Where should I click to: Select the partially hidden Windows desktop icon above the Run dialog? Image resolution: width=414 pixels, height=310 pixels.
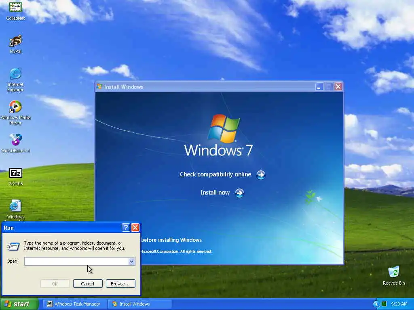point(16,210)
